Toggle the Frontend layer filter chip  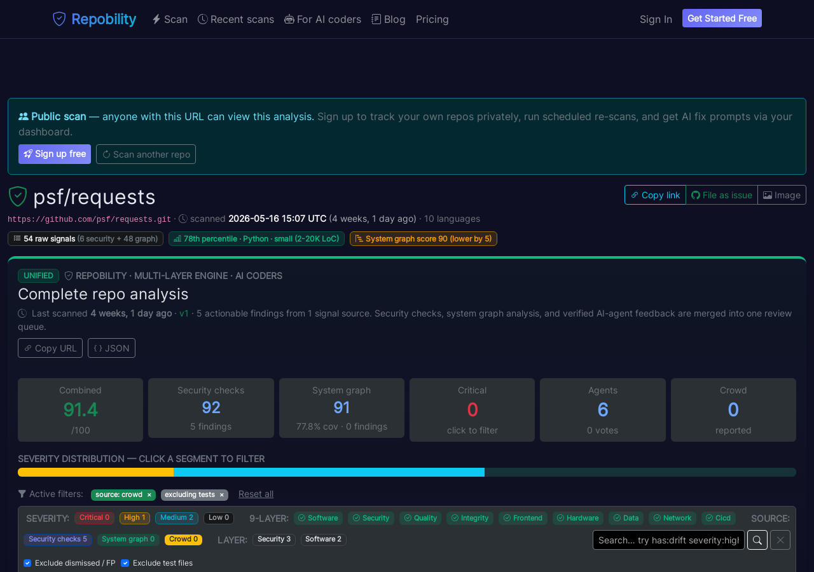523,518
